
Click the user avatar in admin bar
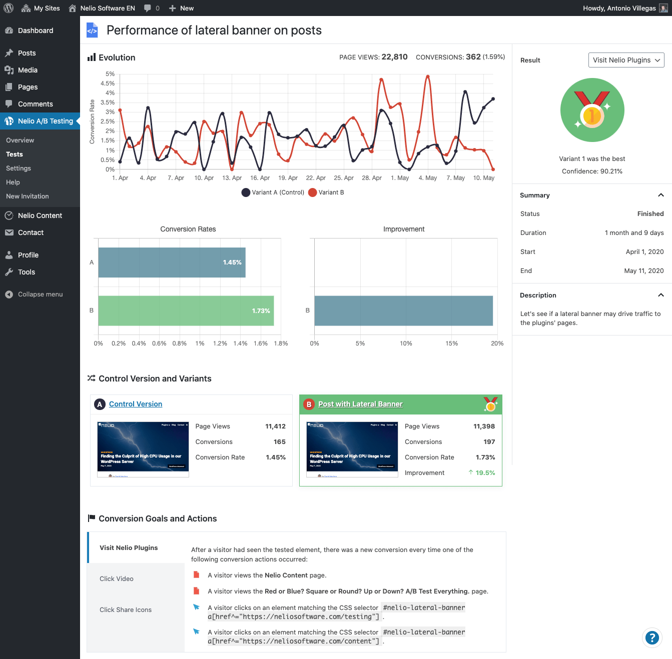pyautogui.click(x=663, y=8)
